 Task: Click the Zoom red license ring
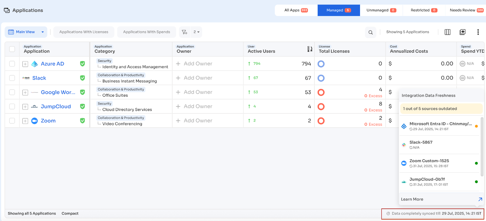tap(321, 121)
